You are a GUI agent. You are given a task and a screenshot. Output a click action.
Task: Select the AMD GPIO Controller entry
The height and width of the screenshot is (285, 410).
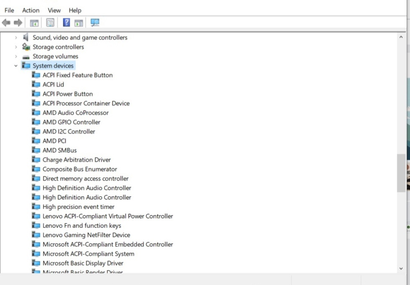pyautogui.click(x=71, y=122)
